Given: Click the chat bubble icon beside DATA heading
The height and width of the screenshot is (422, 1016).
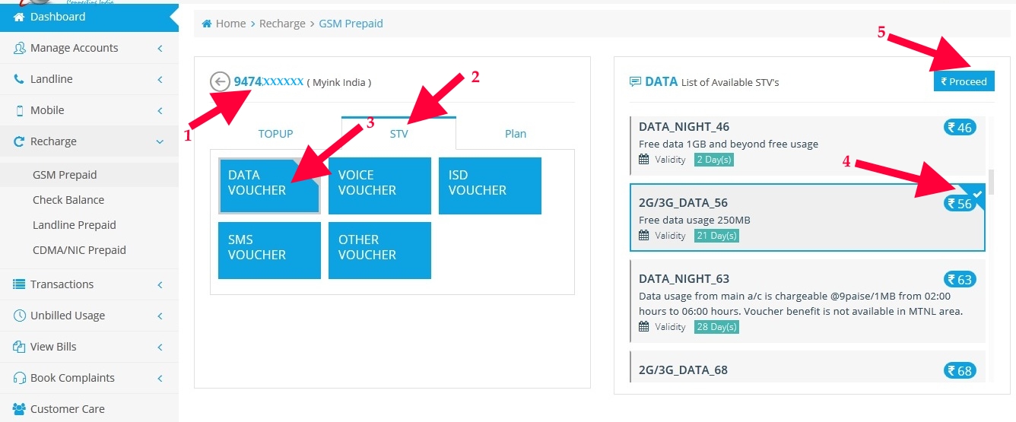Looking at the screenshot, I should [635, 81].
